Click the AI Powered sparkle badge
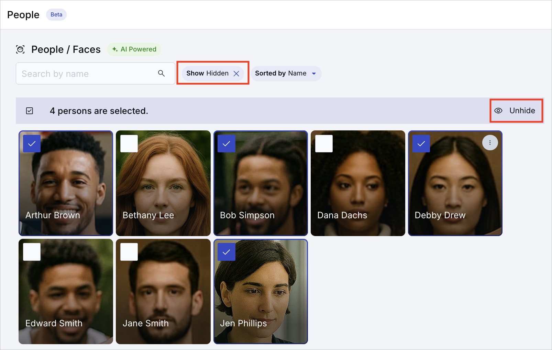Screen dimensions: 552x350 134,49
